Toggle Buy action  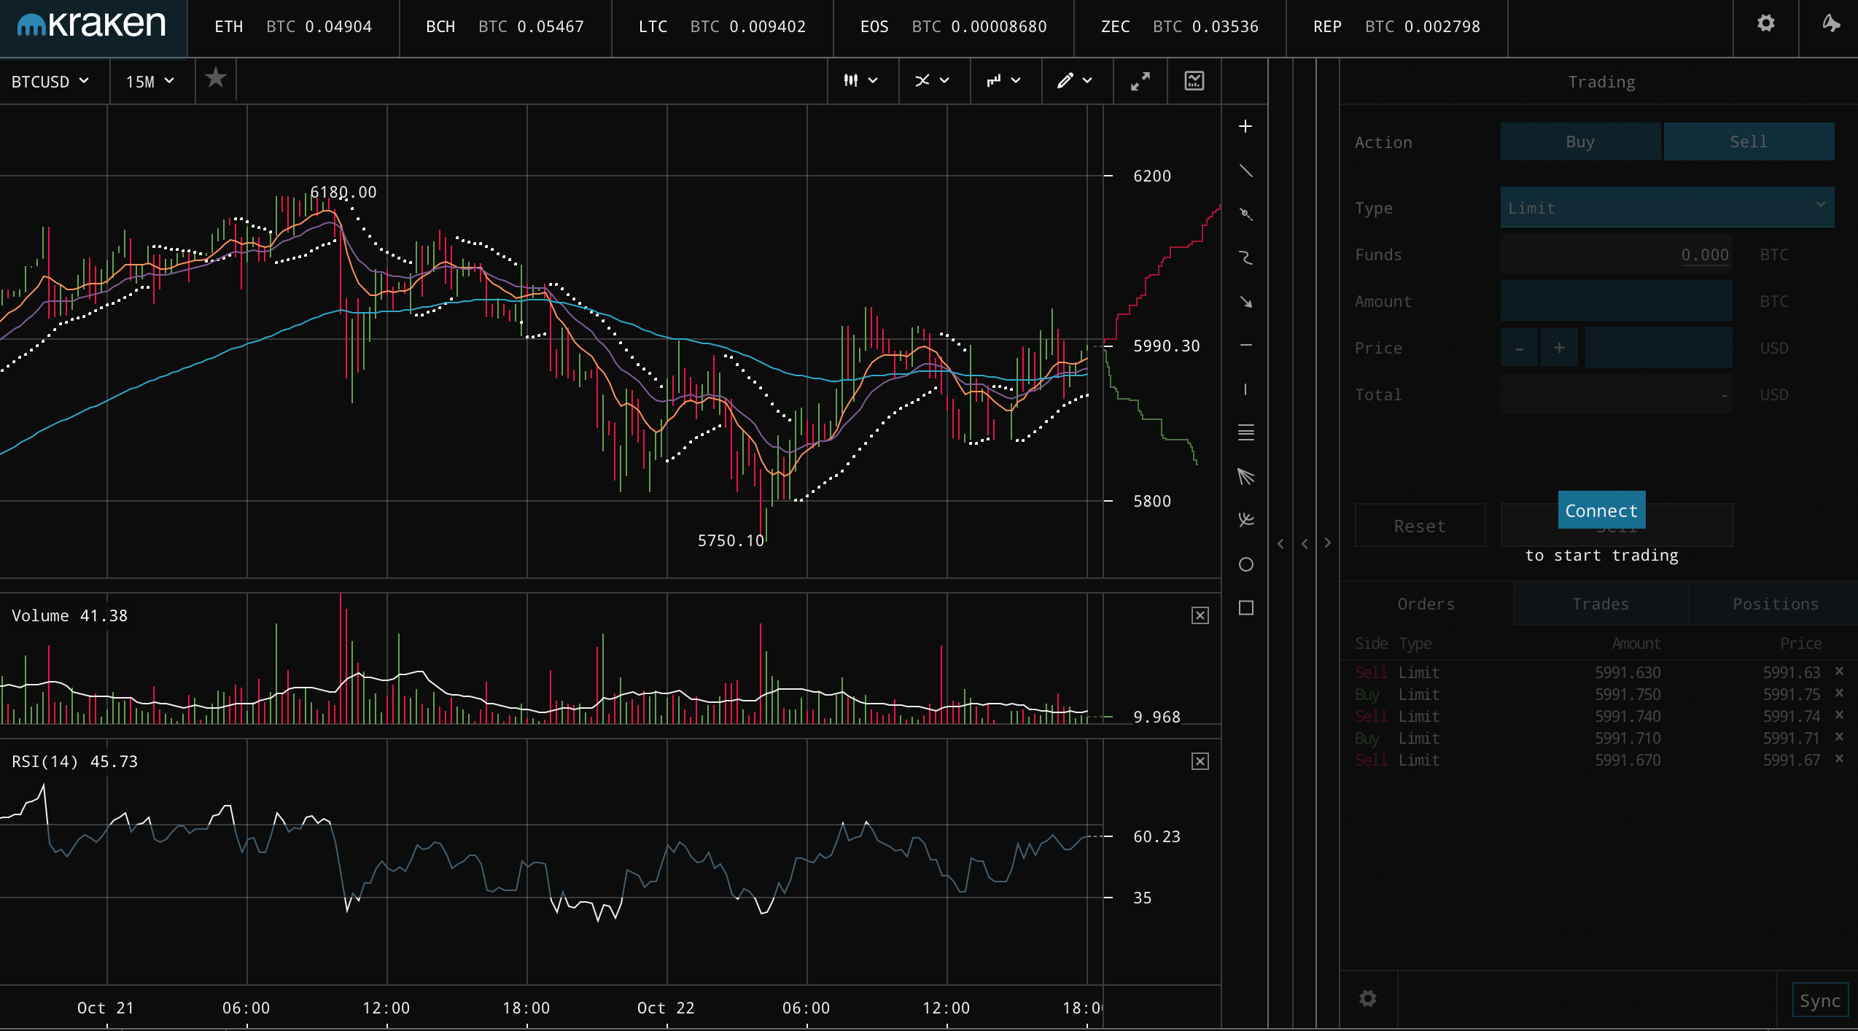[1579, 141]
